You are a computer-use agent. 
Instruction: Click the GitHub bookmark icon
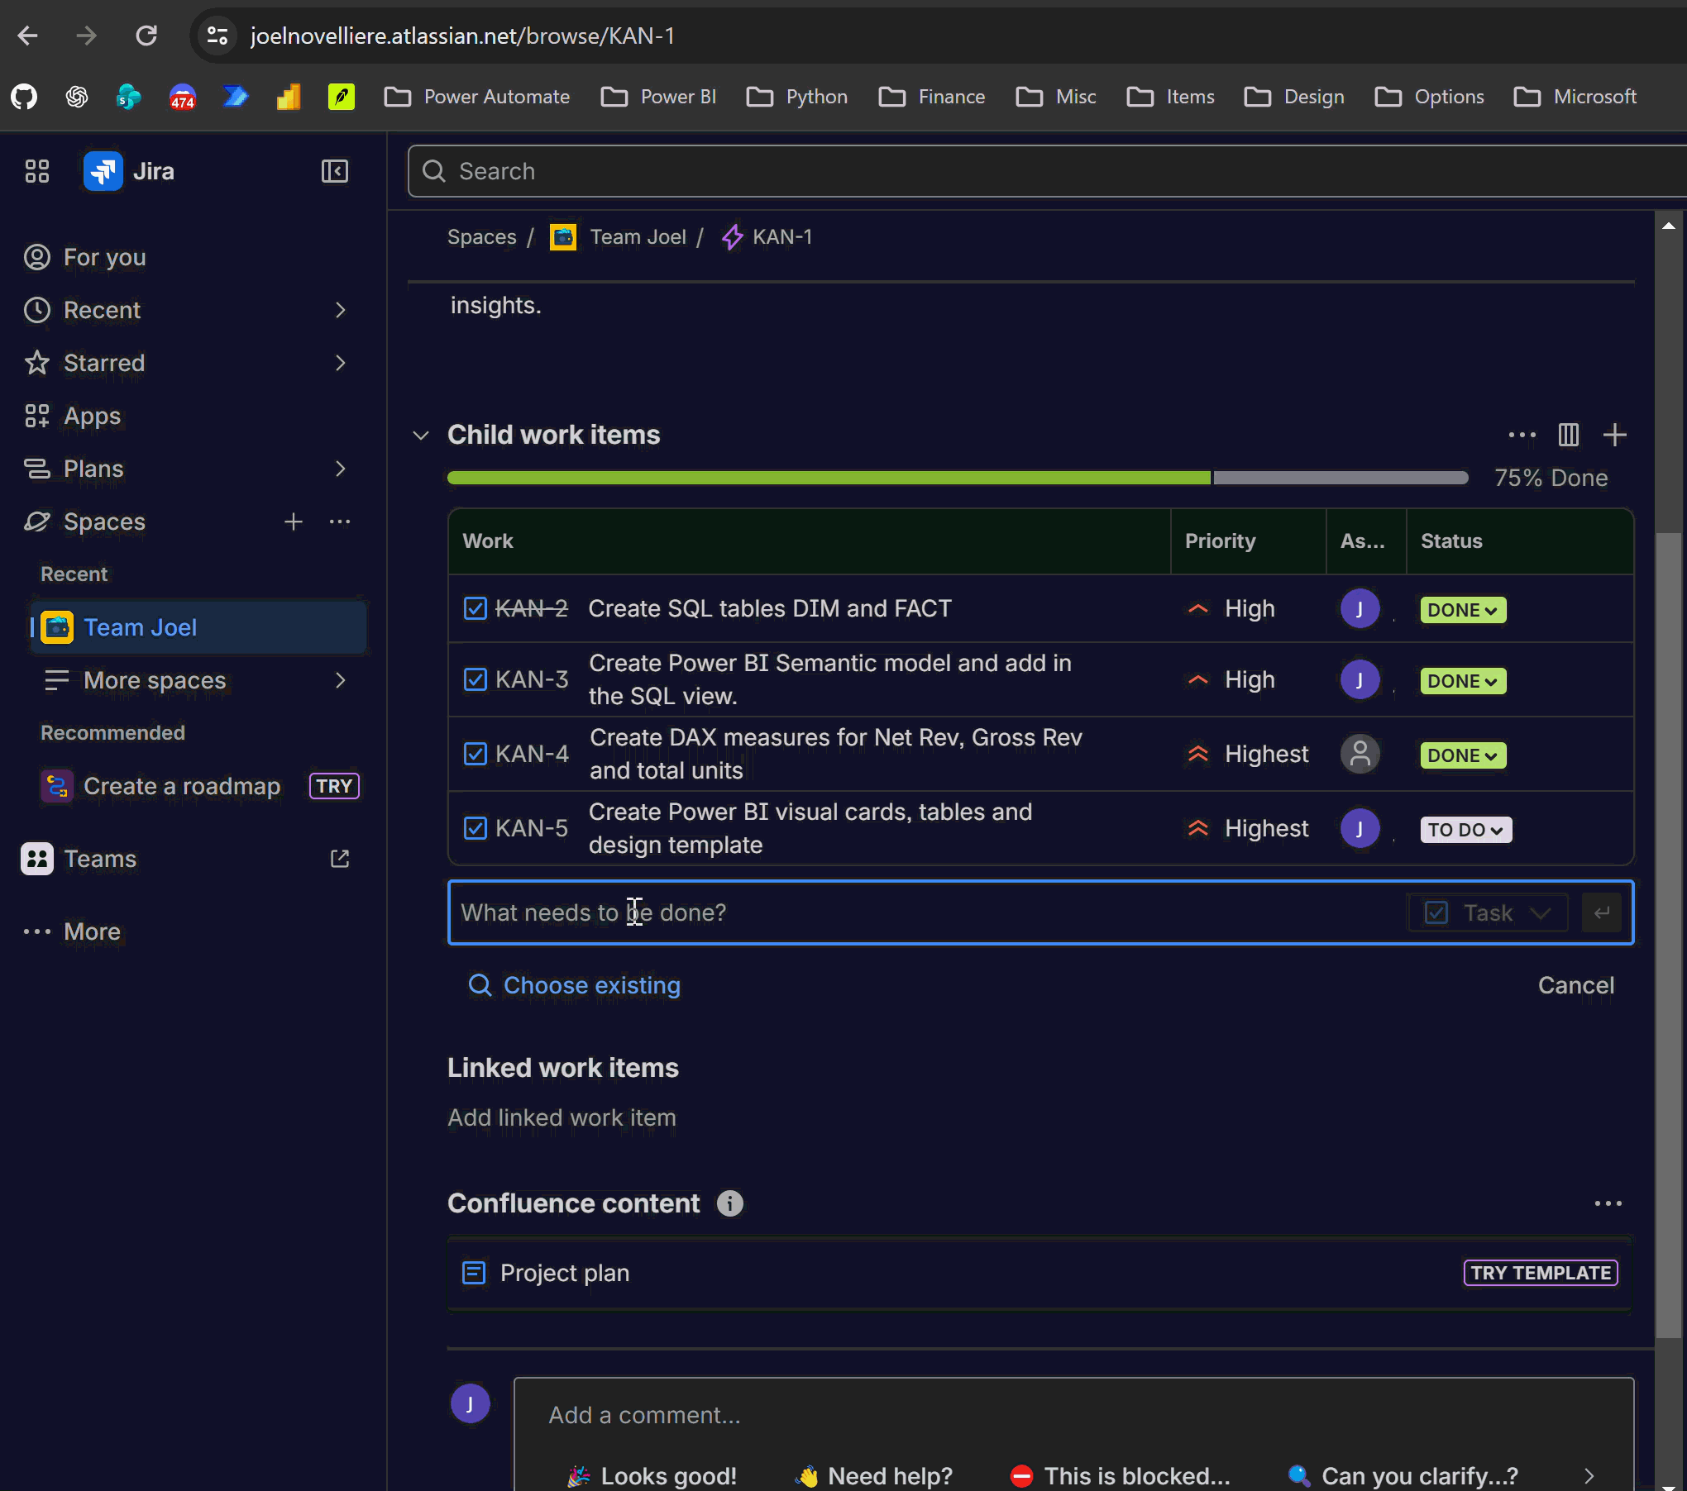(24, 97)
